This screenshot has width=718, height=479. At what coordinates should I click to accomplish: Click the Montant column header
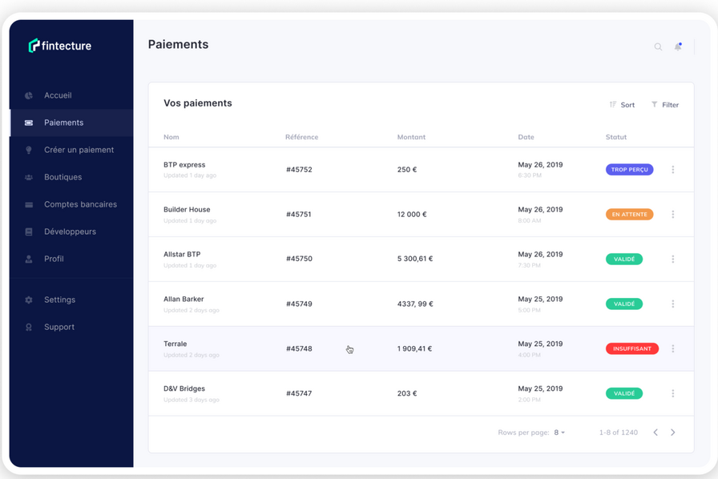(x=411, y=137)
